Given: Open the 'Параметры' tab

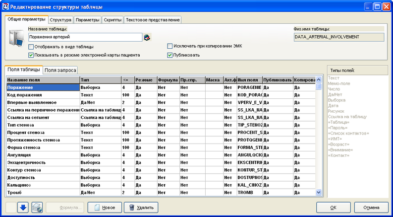Looking at the screenshot, I should point(88,20).
